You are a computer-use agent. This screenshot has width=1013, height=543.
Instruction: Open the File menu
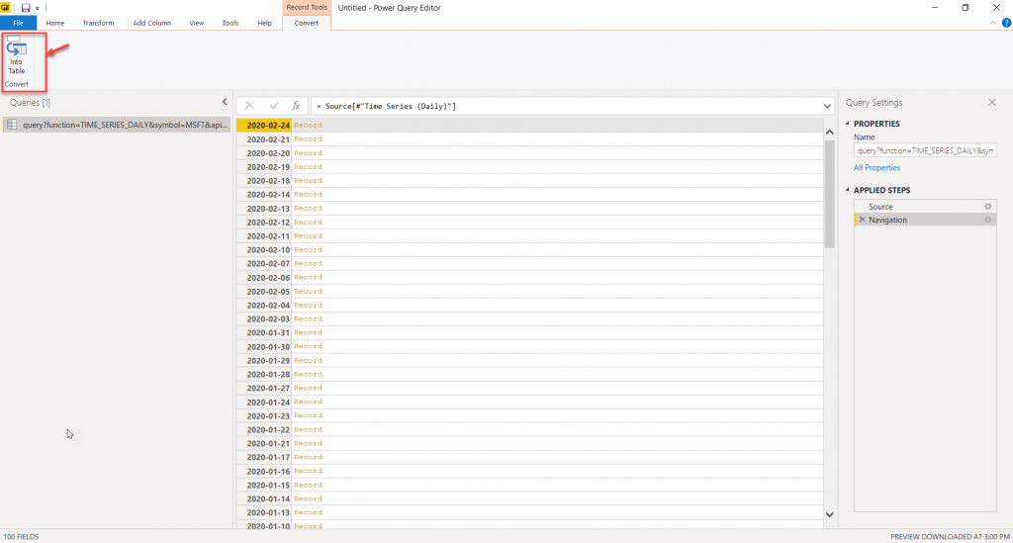pyautogui.click(x=18, y=23)
